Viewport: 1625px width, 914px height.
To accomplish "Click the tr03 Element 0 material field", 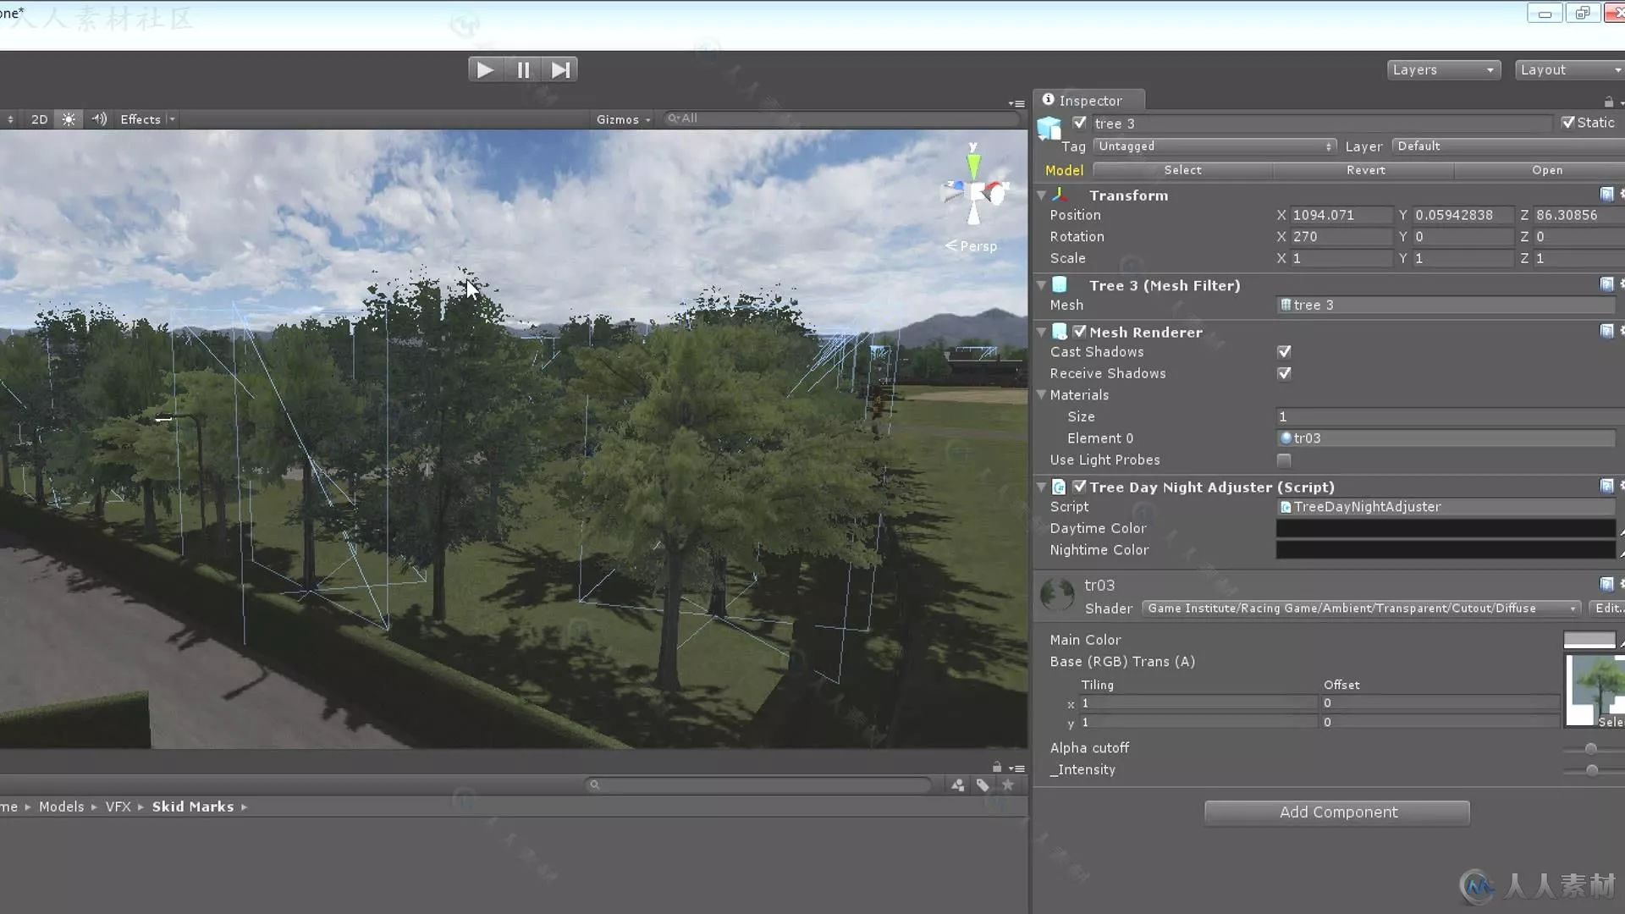I will point(1446,438).
